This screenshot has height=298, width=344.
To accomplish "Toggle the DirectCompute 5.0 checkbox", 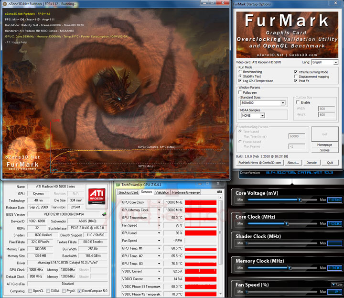I will (x=79, y=291).
